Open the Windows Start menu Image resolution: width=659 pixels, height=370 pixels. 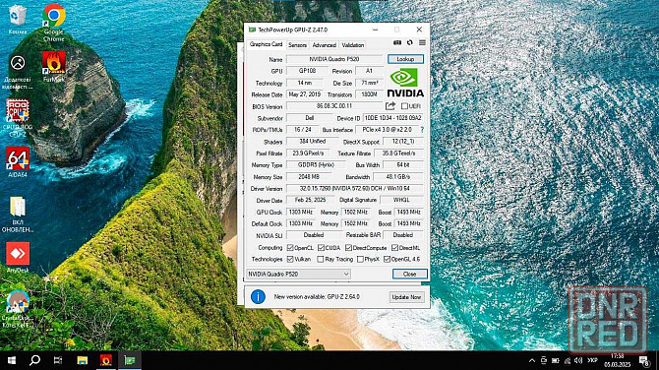12,360
